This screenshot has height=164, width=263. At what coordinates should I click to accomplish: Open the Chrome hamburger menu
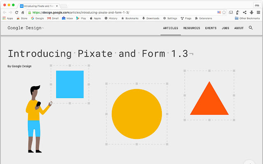[x=258, y=12]
